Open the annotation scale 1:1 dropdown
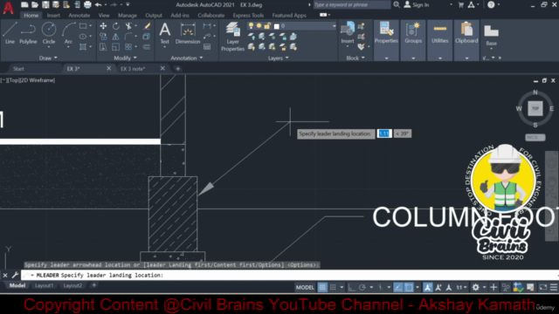559x314 pixels. coord(462,287)
